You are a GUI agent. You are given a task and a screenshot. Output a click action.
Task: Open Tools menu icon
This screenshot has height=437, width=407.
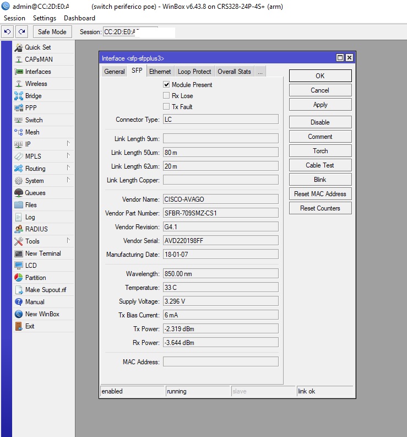tap(19, 241)
